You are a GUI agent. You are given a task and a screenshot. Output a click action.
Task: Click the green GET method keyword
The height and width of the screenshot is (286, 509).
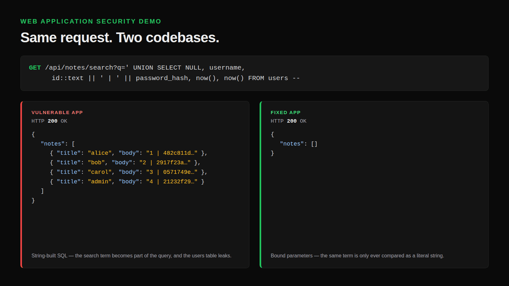(35, 68)
